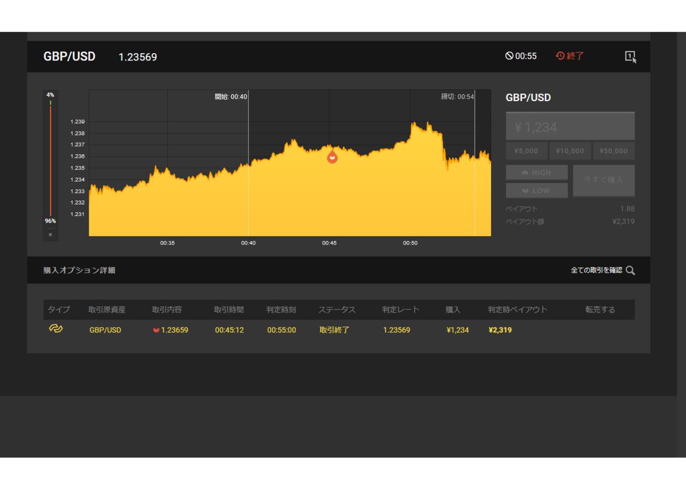686x489 pixels.
Task: Click the red down arrow beside 1.23659
Action: click(x=156, y=330)
